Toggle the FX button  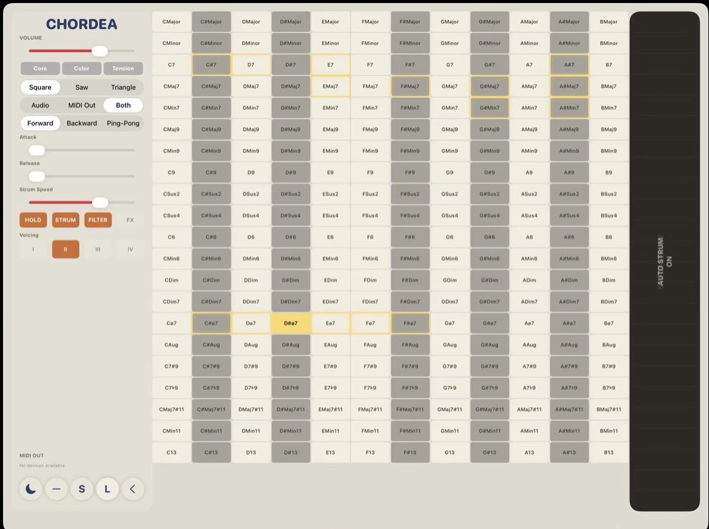coord(130,220)
